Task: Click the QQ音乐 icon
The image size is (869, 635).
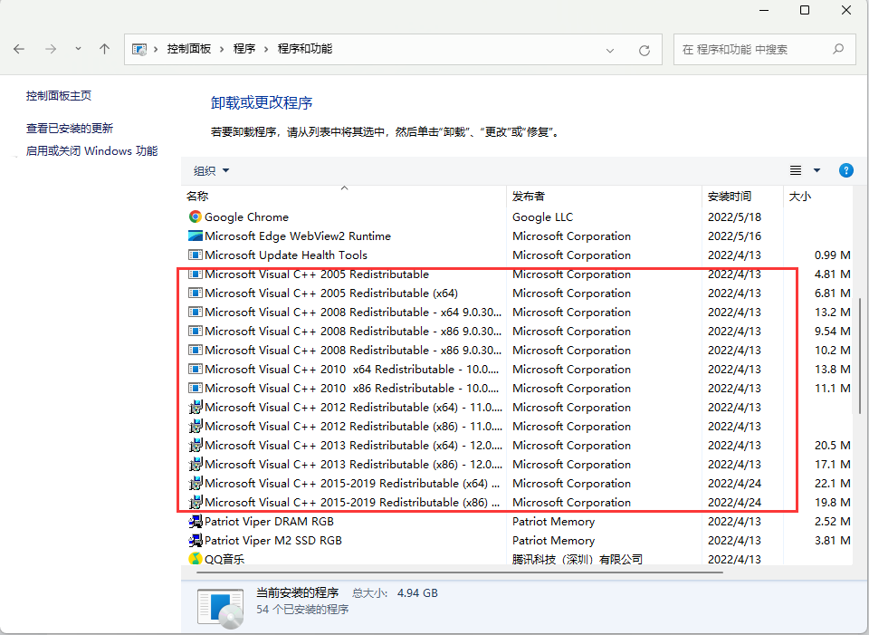Action: (x=196, y=559)
